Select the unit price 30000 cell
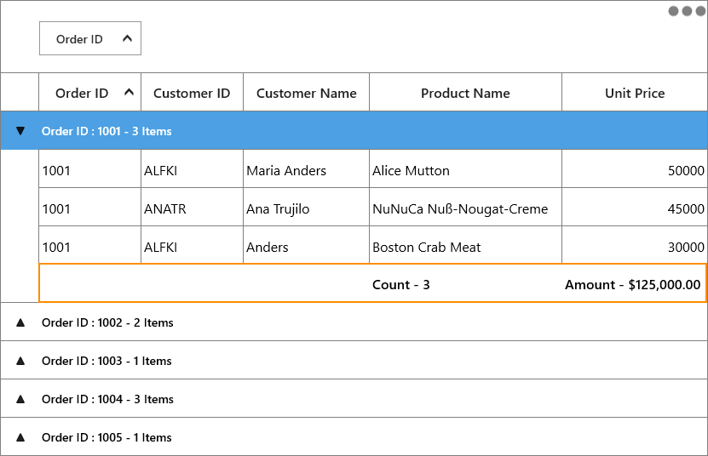 (x=635, y=245)
